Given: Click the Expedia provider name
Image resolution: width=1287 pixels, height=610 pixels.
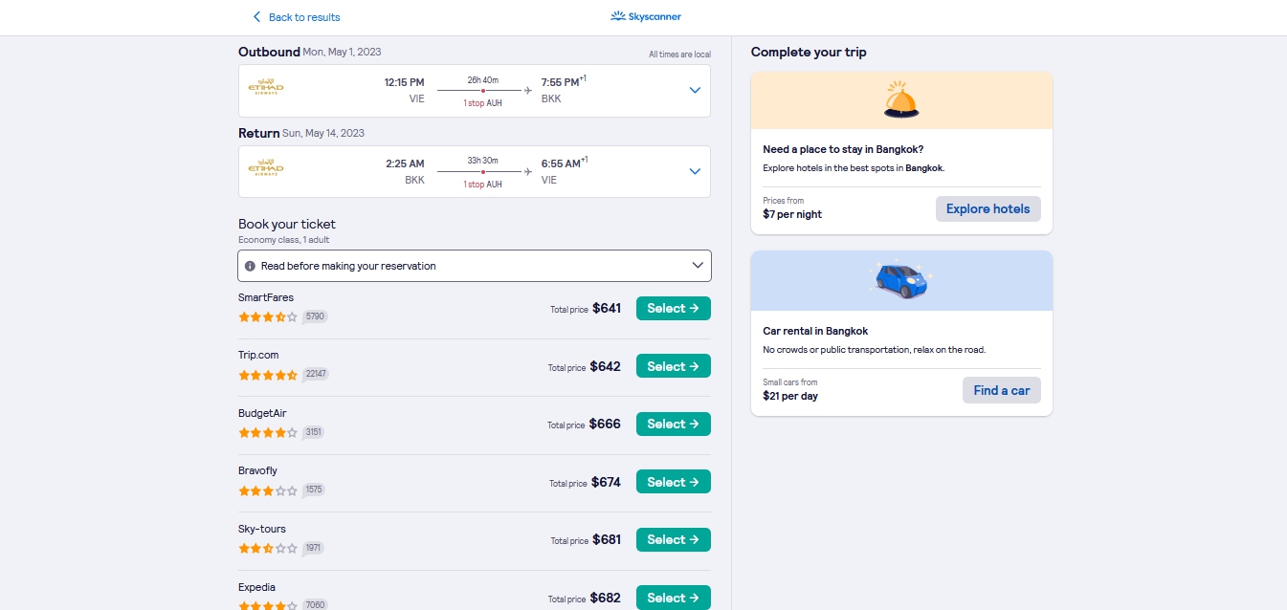Looking at the screenshot, I should pos(256,587).
